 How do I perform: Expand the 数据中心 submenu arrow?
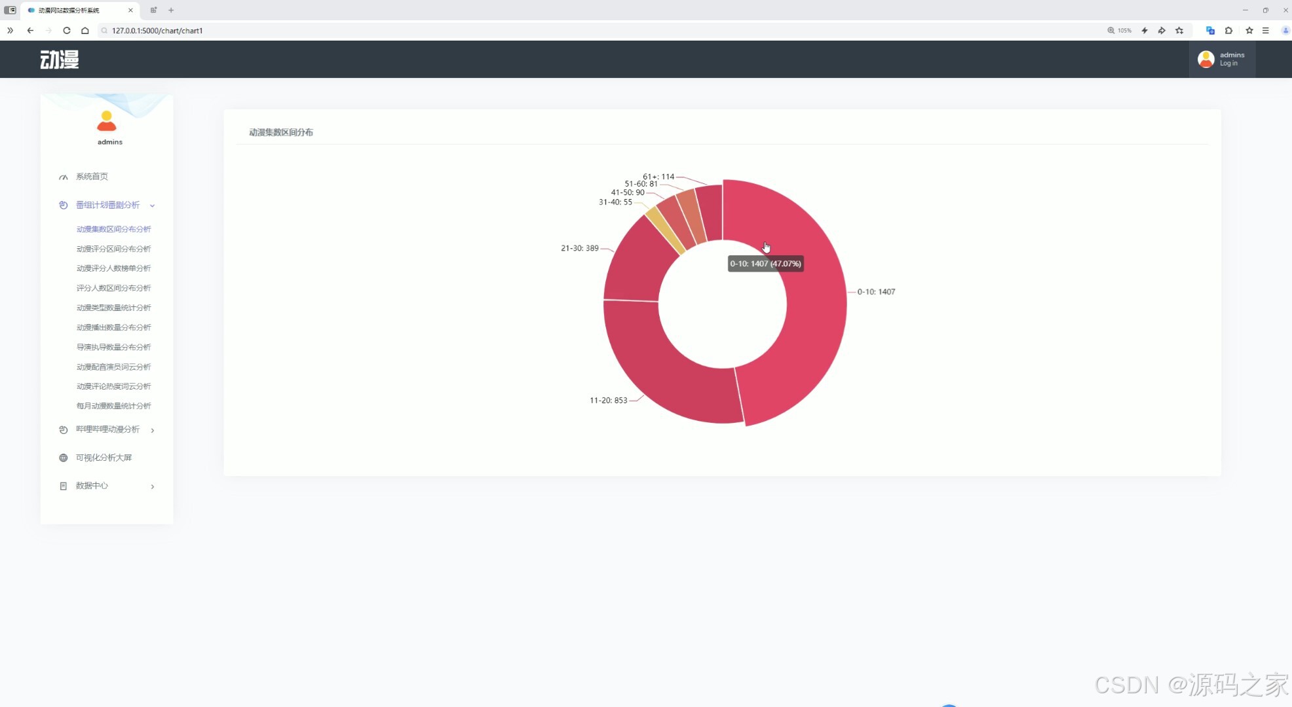(x=152, y=486)
